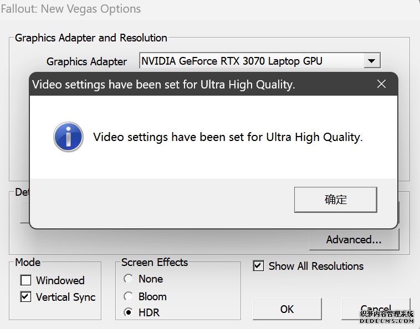Disable the Vertical Sync checkbox
The width and height of the screenshot is (420, 329).
click(26, 297)
